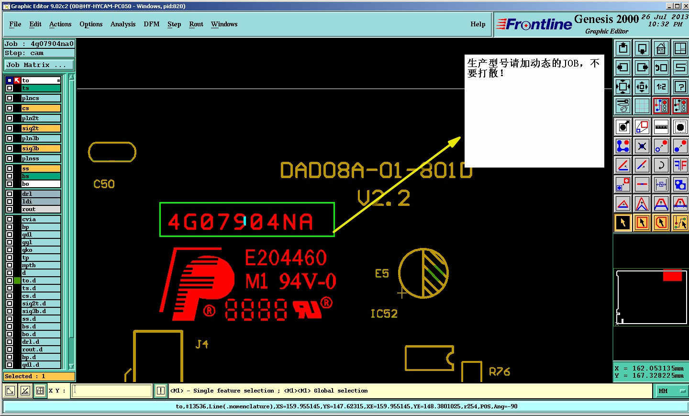Click the green color swatch beside to.d

[17, 281]
